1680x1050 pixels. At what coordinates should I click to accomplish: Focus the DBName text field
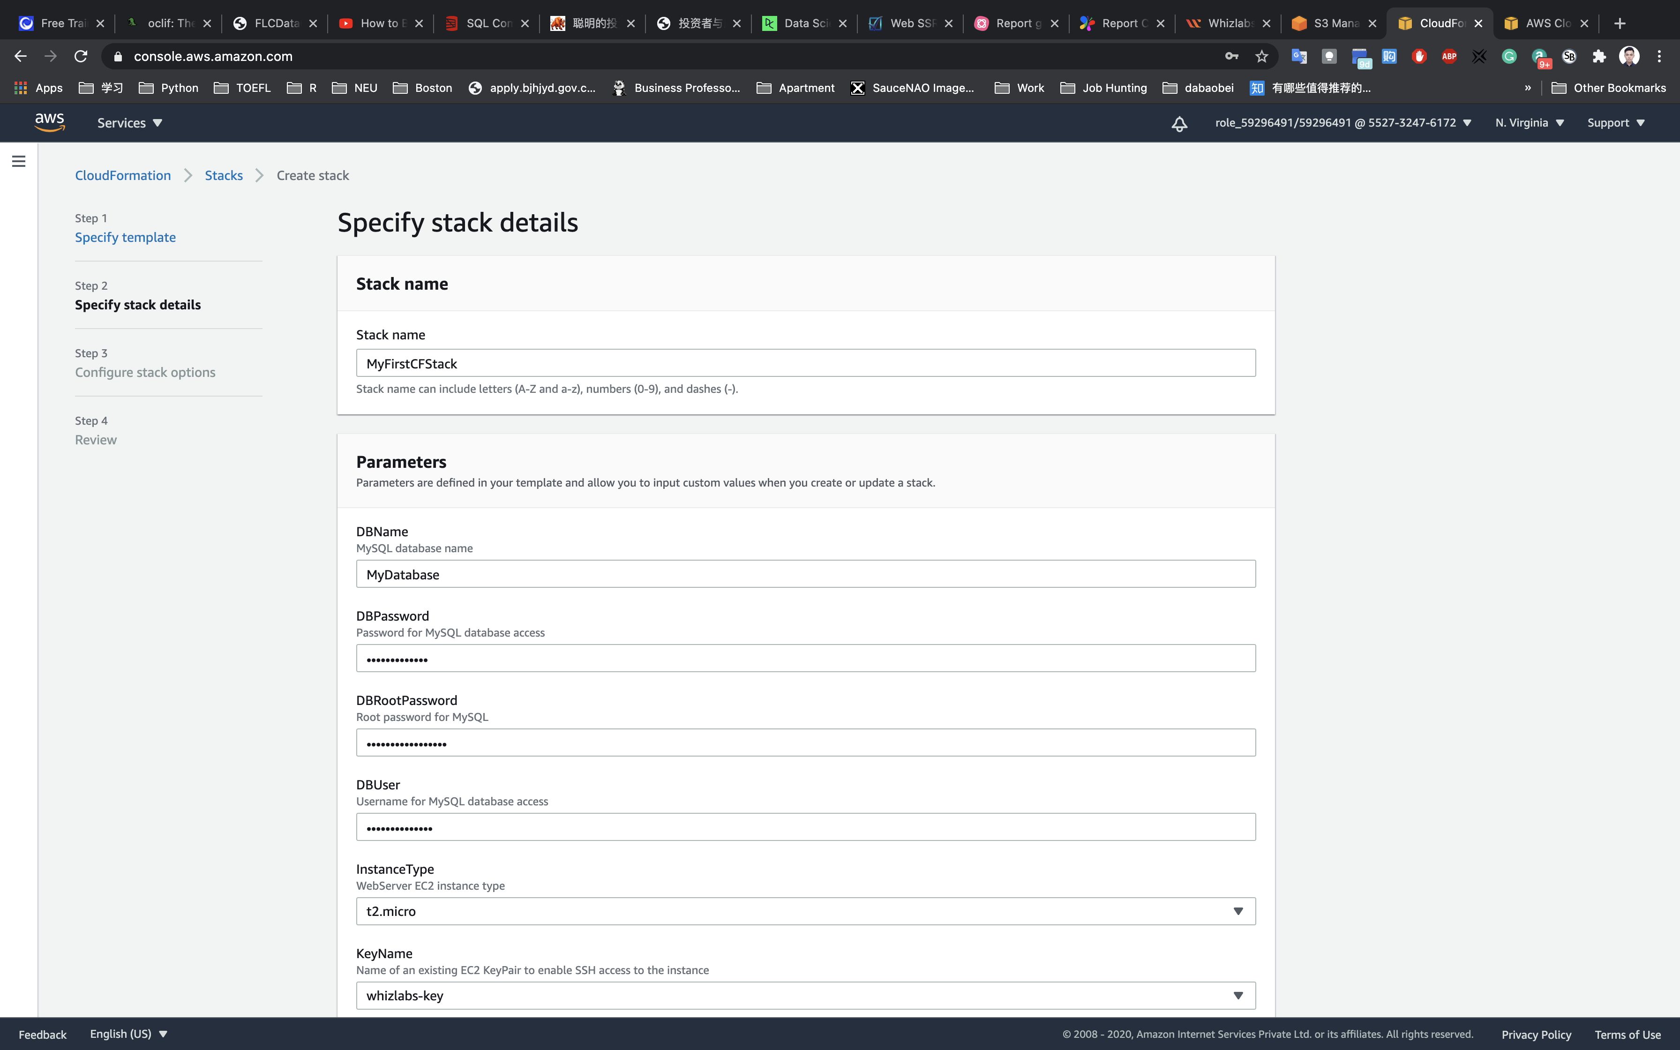pyautogui.click(x=805, y=574)
